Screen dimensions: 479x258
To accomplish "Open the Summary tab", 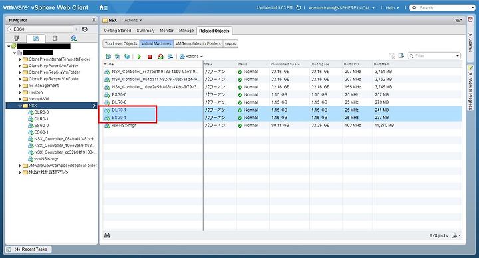I will click(x=146, y=31).
